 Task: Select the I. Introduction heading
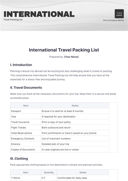(21, 65)
